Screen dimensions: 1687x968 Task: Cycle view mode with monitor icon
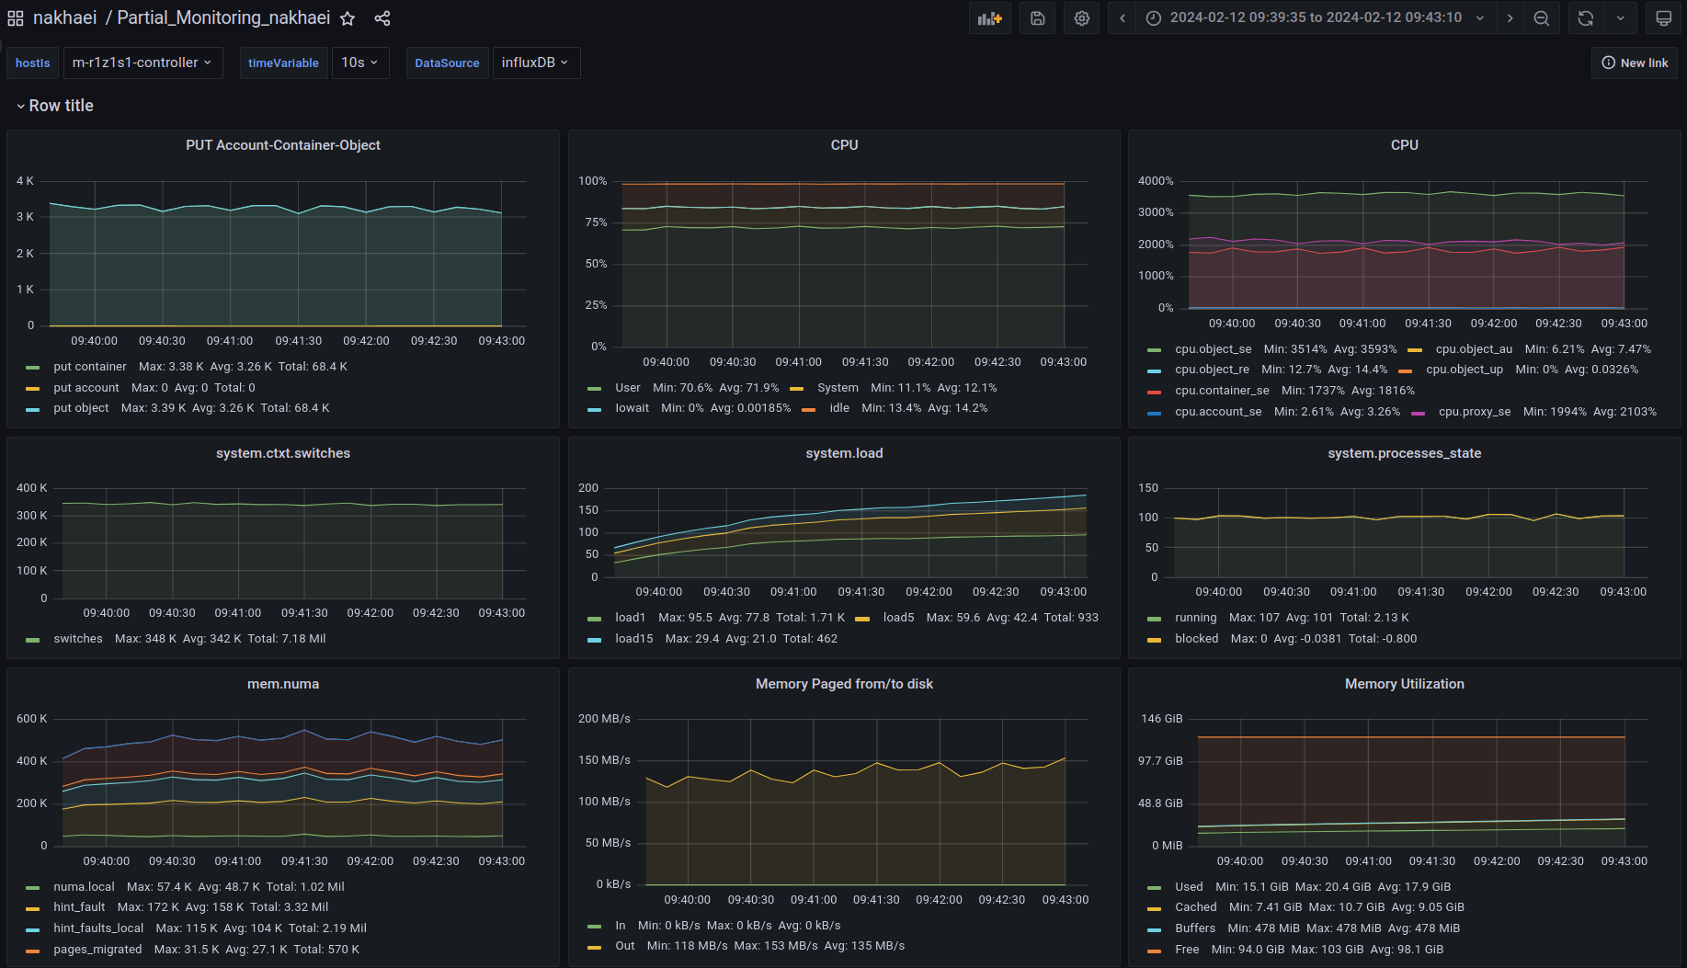tap(1663, 18)
